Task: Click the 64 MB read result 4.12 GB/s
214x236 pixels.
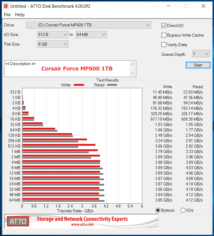Action: click(x=194, y=200)
